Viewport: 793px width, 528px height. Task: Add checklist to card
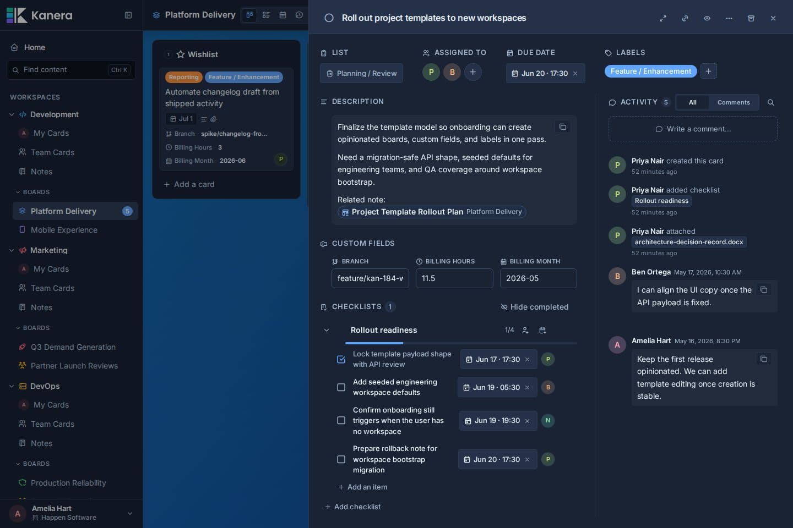tap(352, 507)
